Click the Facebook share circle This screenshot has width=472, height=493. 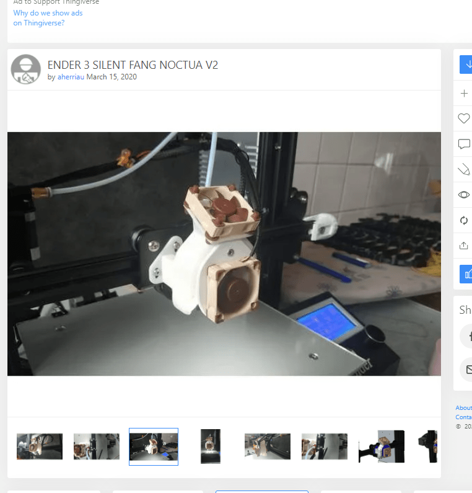coord(466,337)
